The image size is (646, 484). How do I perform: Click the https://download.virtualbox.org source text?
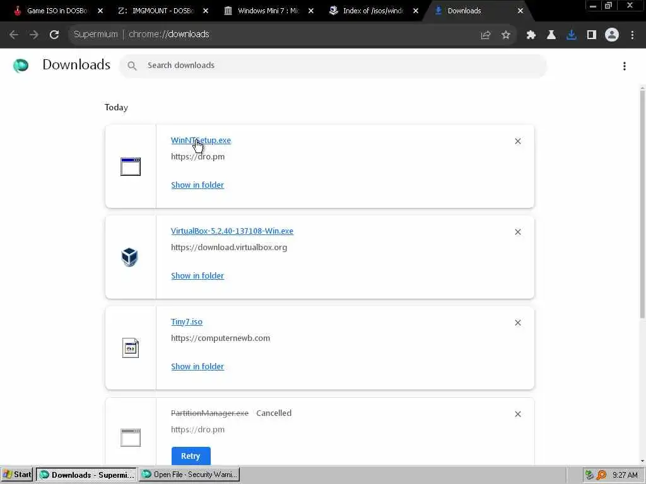point(229,248)
